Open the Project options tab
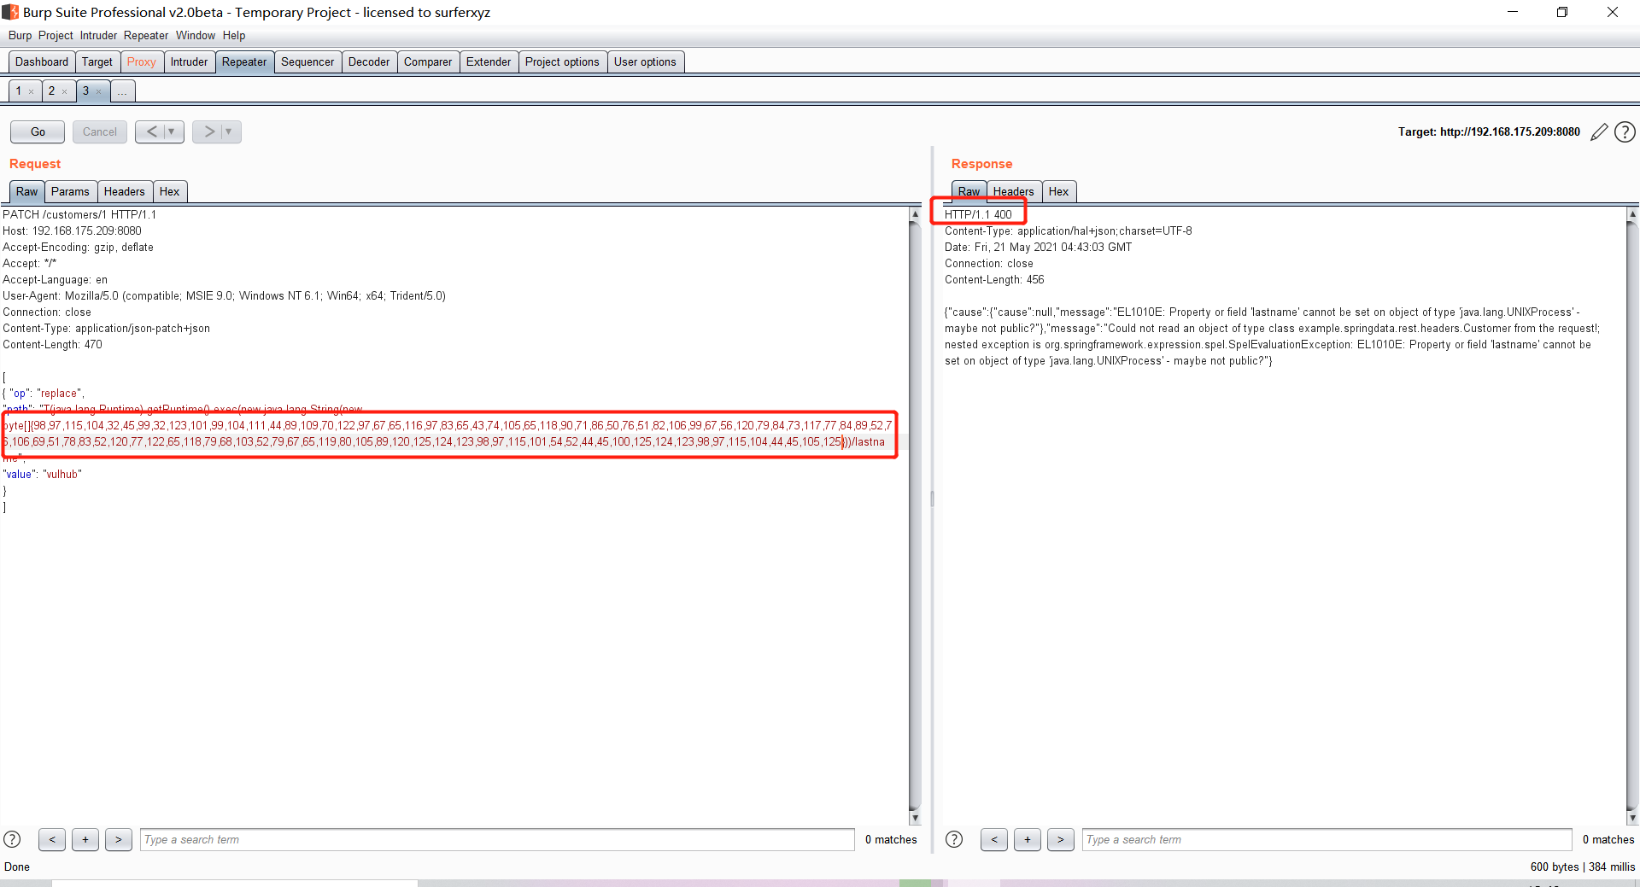The height and width of the screenshot is (887, 1640). point(562,61)
